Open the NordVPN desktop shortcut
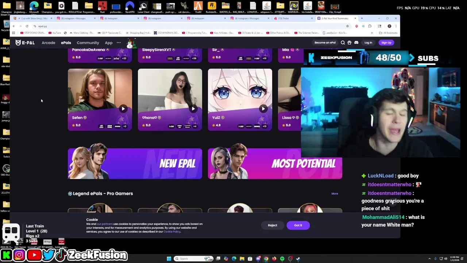The width and height of the screenshot is (467, 263). (x=130, y=7)
